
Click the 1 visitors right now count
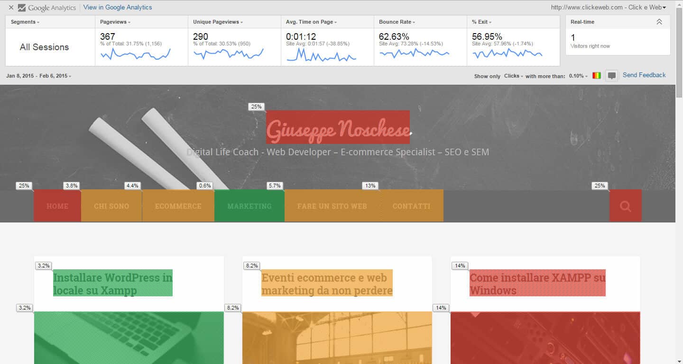coord(573,38)
